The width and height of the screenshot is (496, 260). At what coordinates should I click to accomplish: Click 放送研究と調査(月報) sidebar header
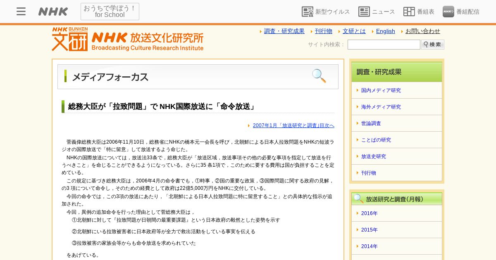397,199
